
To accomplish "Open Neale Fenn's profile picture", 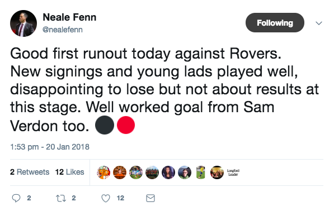I will (23, 23).
